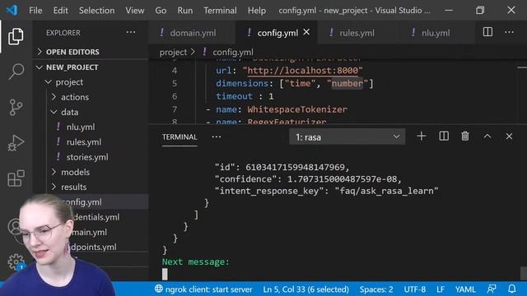Click the "timeout" key on line 6

234,96
